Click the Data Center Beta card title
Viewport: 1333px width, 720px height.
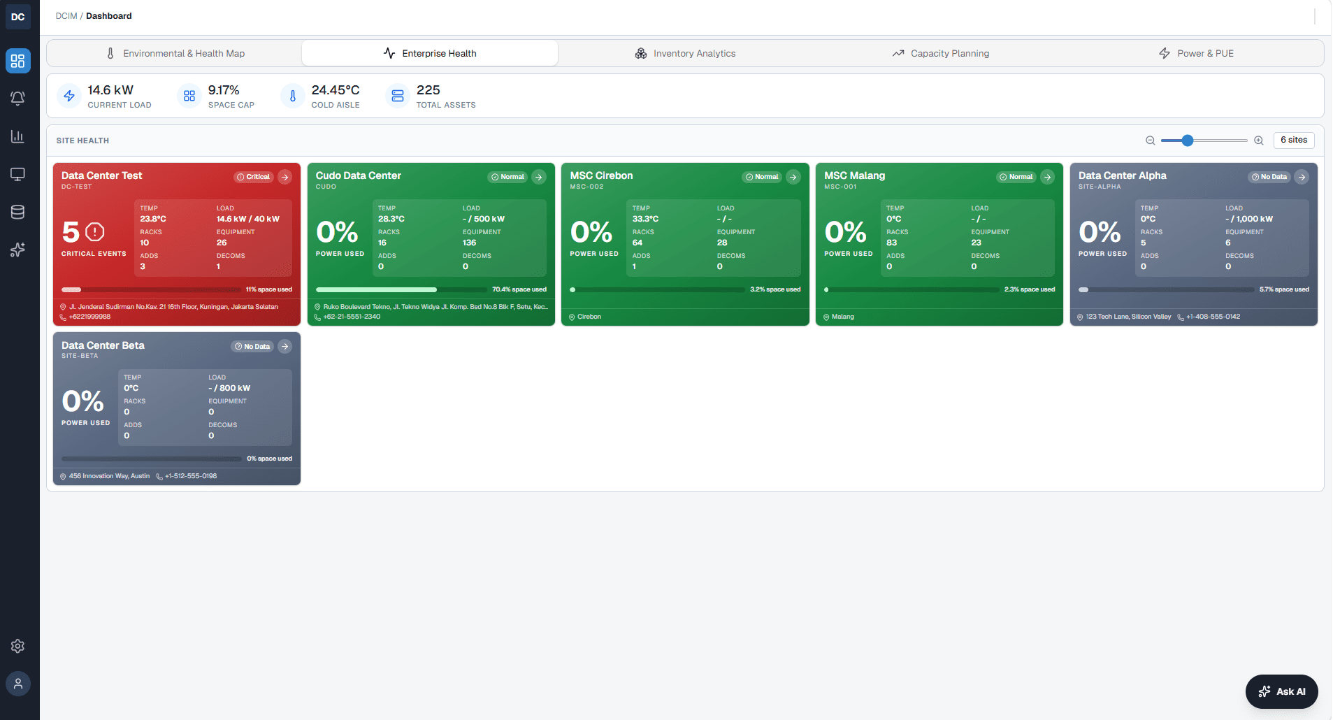point(103,345)
